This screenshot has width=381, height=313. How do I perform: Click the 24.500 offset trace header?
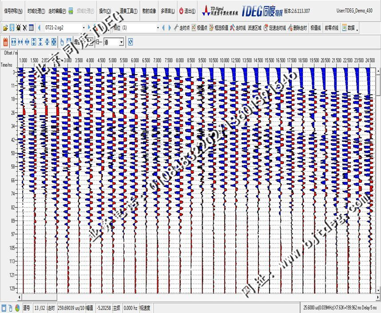(x=370, y=60)
